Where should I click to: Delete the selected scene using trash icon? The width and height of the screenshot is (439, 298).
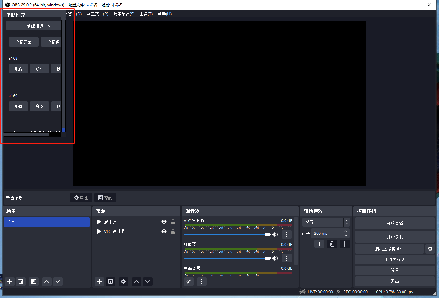point(21,281)
